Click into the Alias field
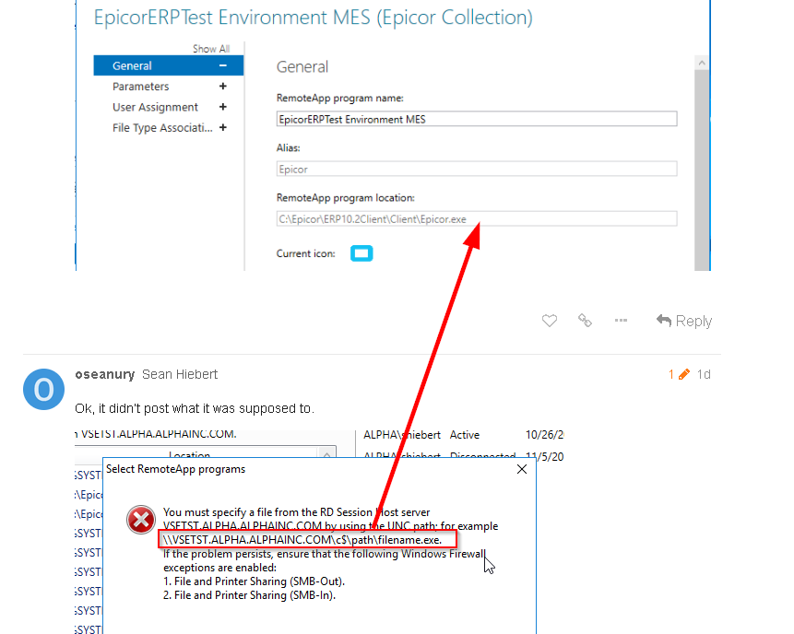Screen dimensions: 794x634 tap(477, 169)
